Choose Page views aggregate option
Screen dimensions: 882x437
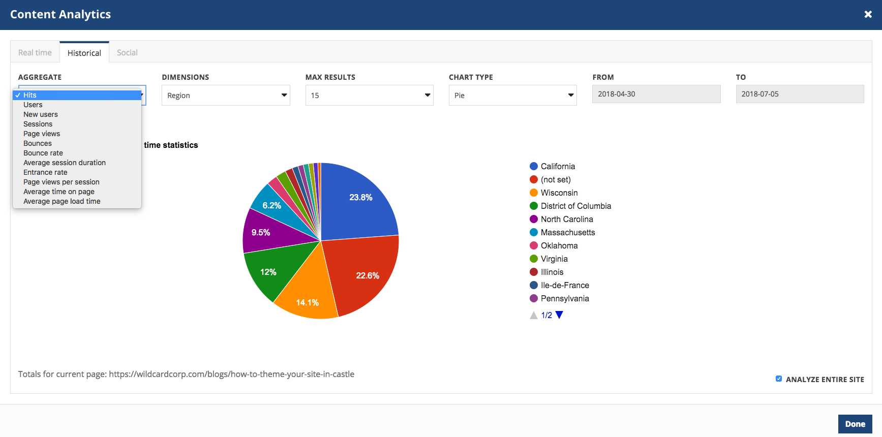click(77, 134)
